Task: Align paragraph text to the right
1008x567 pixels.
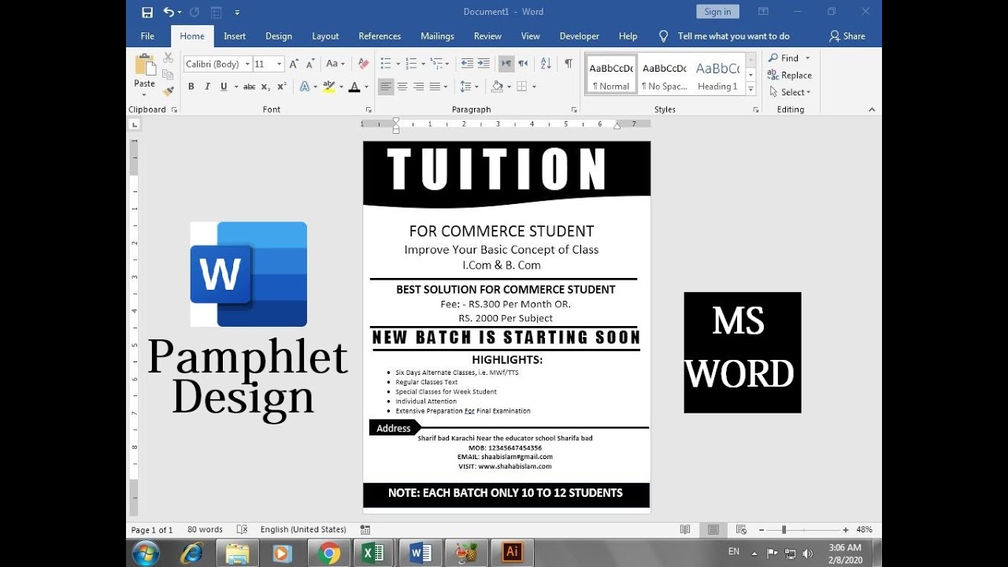Action: pyautogui.click(x=419, y=87)
